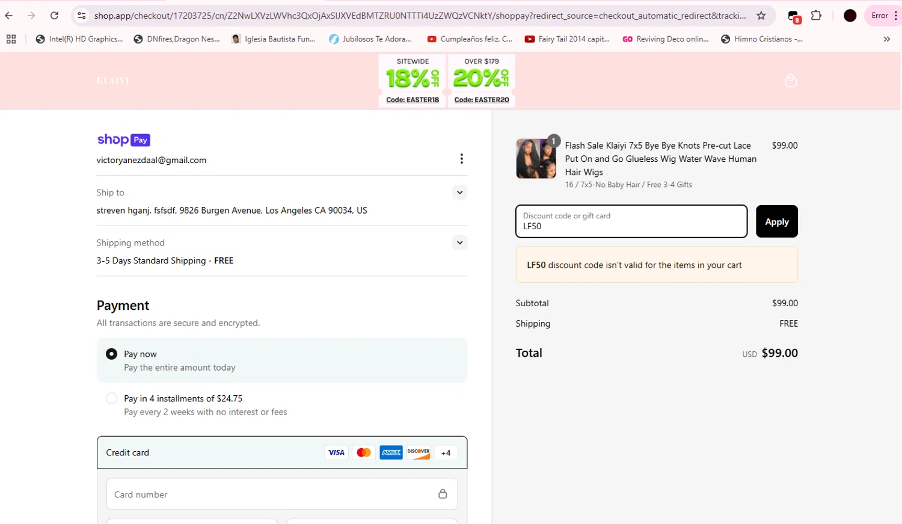902x524 pixels.
Task: Click the LF50 invalid code message
Action: click(657, 265)
